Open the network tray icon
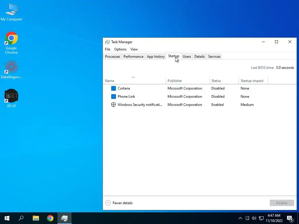The width and height of the screenshot is (299, 224). point(261,218)
